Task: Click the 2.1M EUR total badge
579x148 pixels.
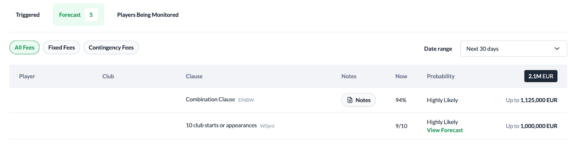Action: click(541, 76)
